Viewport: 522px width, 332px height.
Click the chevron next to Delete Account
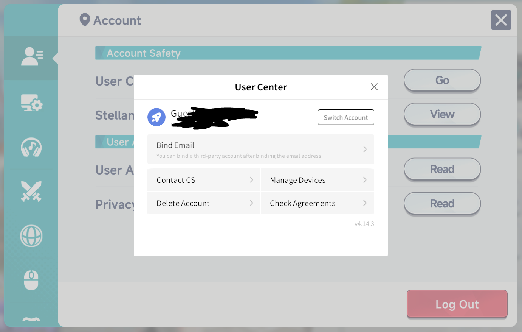click(251, 203)
